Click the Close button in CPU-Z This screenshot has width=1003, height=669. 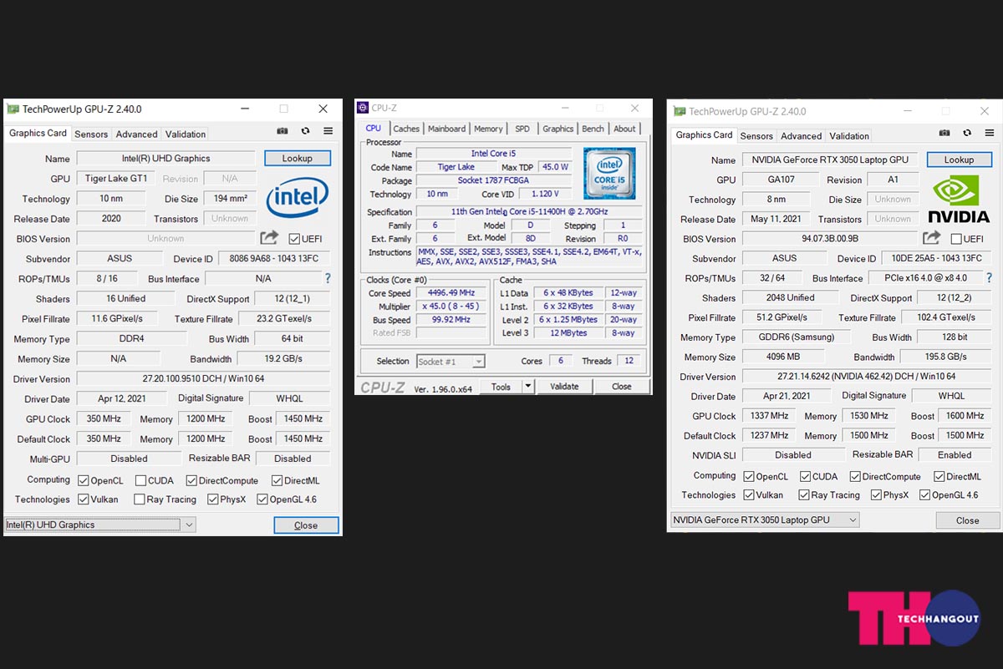coord(622,386)
